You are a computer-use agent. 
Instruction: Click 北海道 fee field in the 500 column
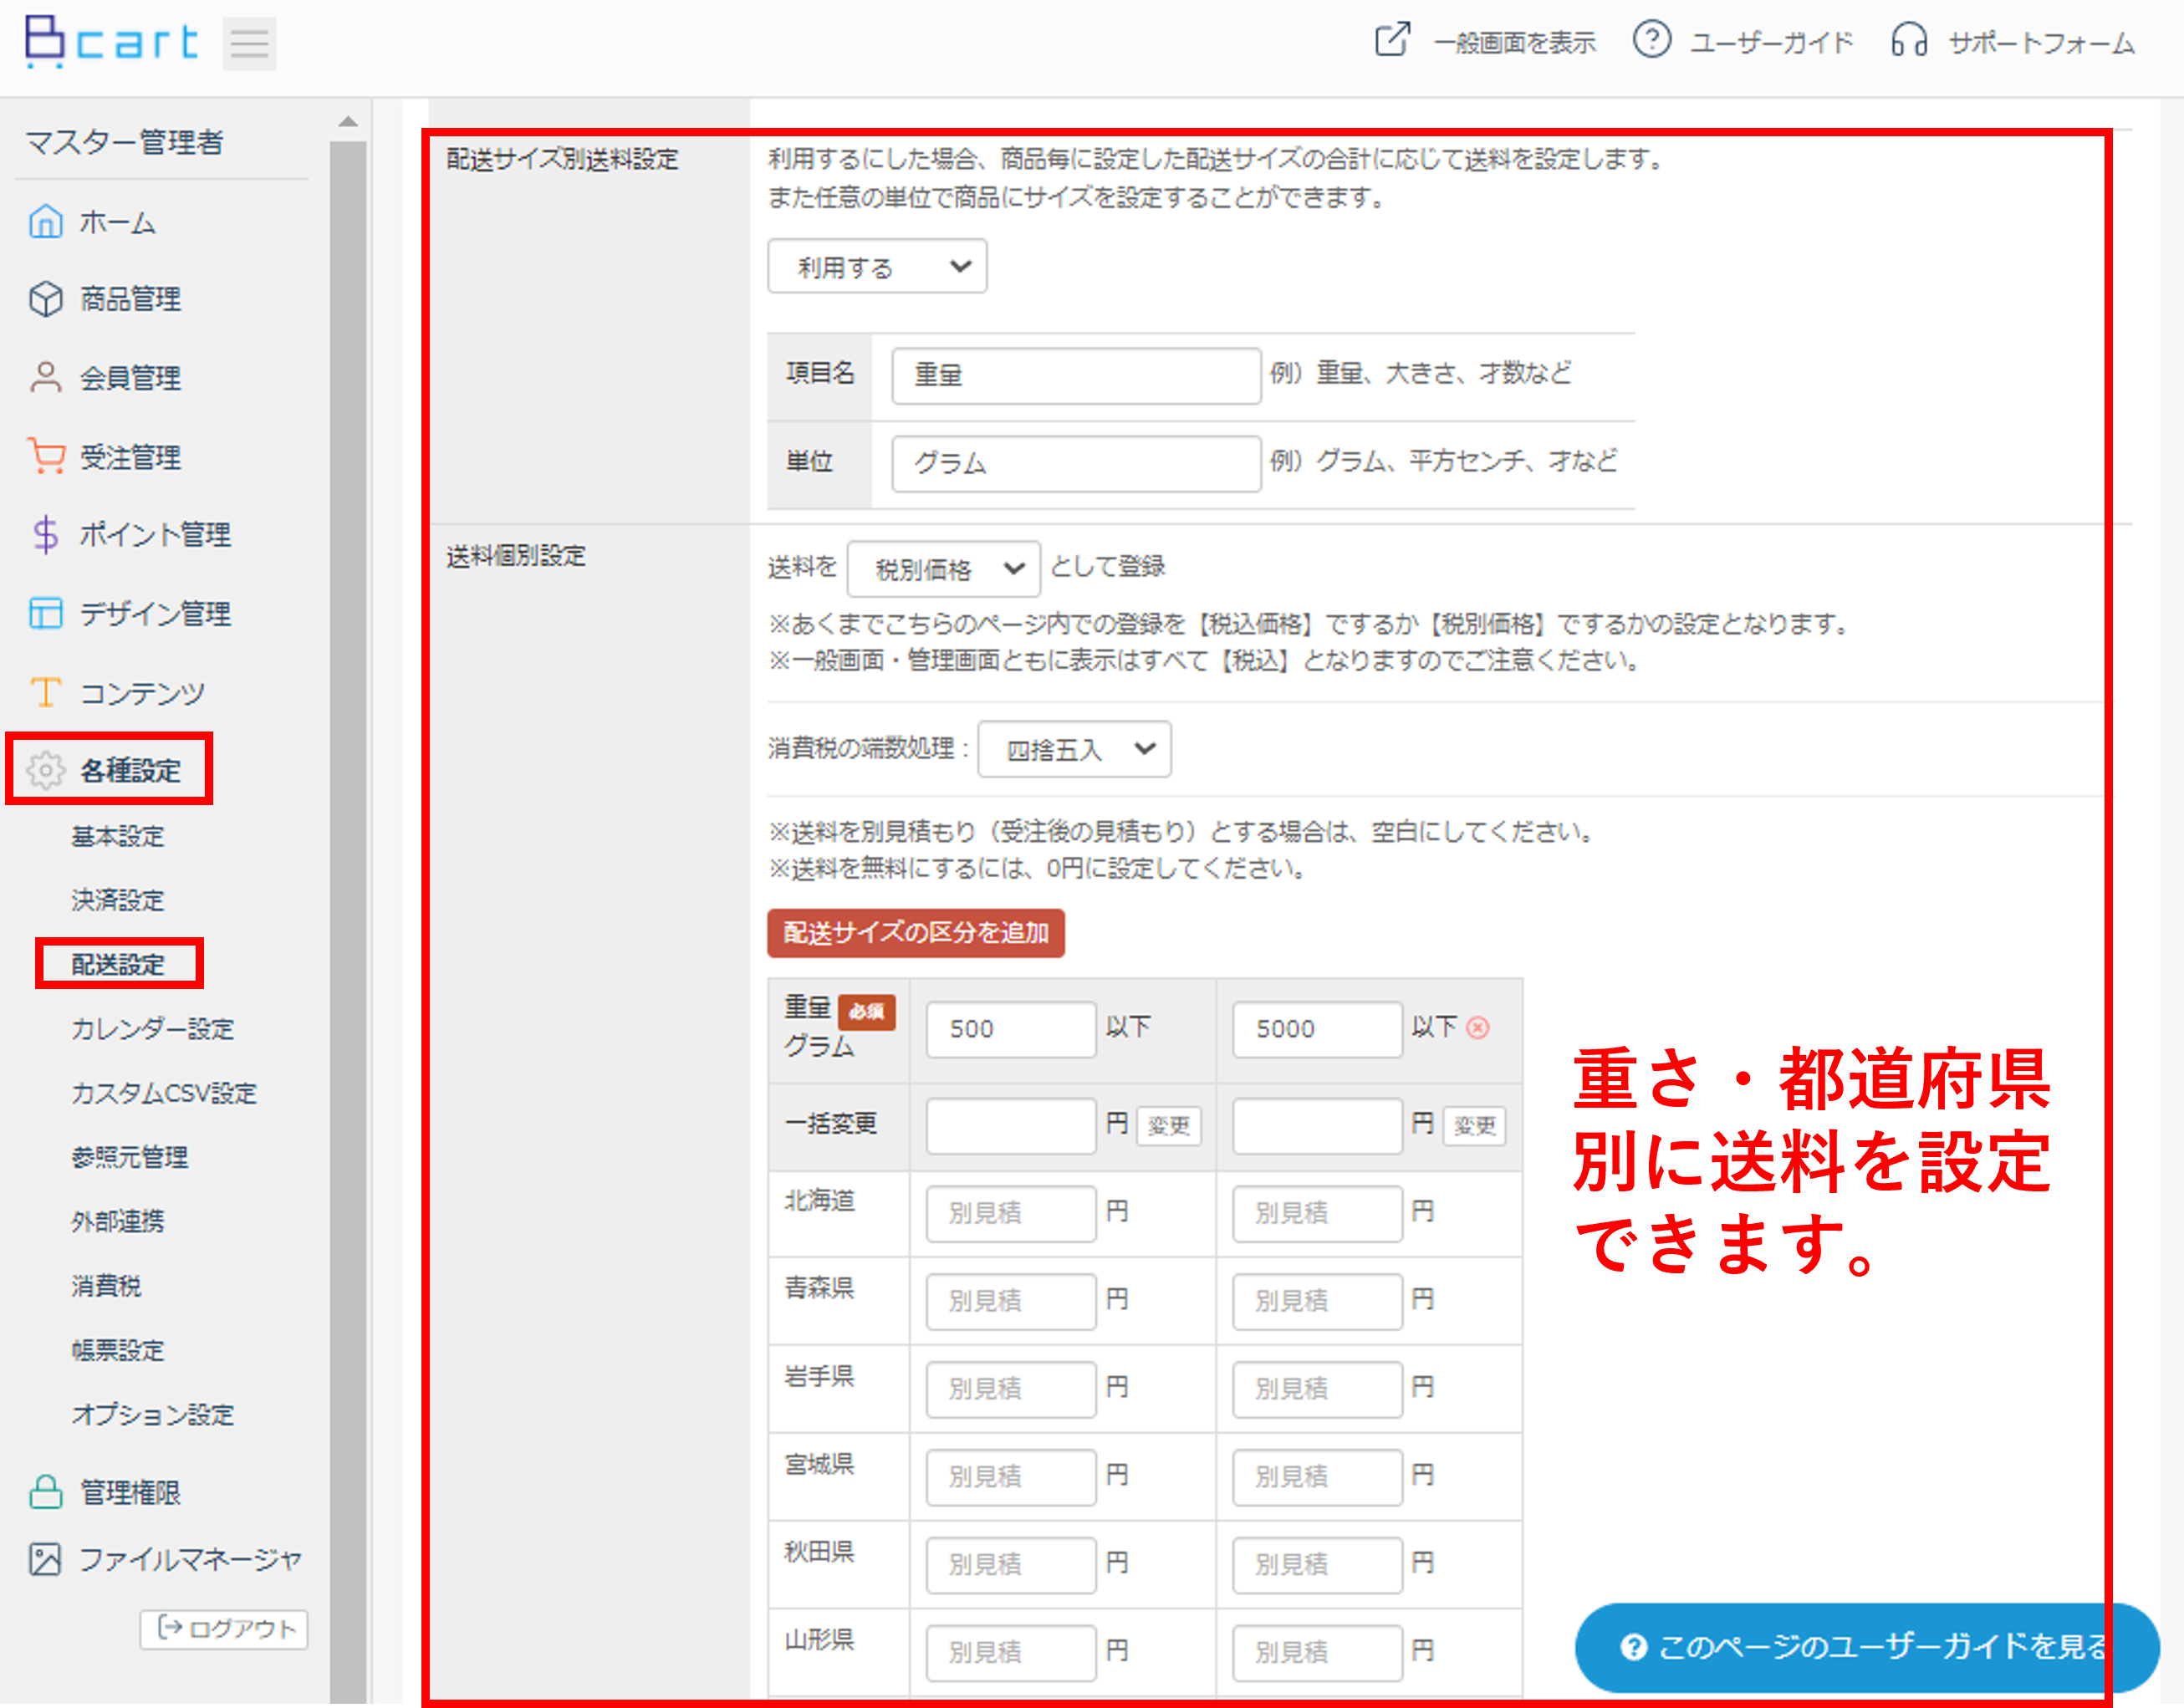coord(1011,1213)
